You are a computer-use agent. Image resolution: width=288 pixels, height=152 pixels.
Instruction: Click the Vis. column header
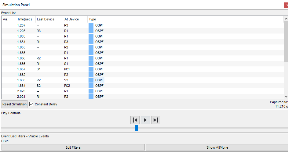(x=5, y=19)
